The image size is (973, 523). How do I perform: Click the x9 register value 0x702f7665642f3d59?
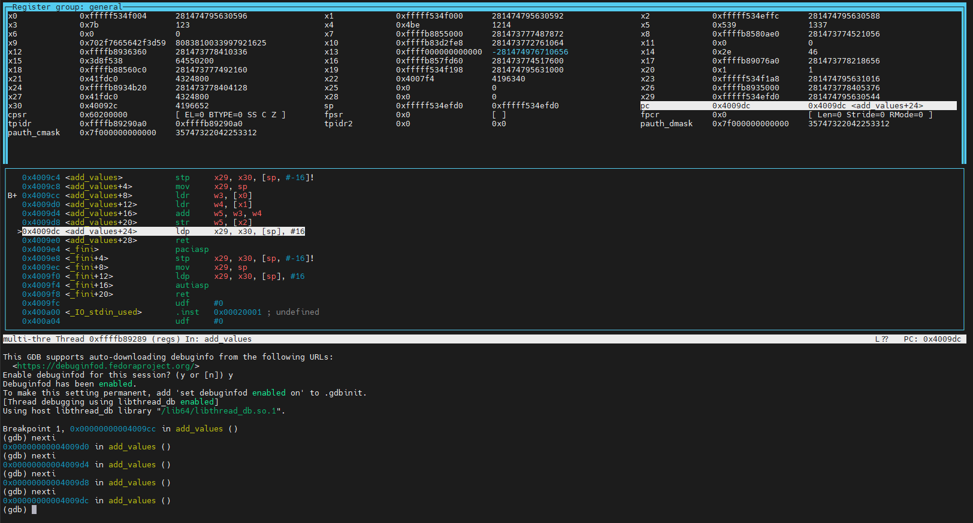tap(123, 43)
